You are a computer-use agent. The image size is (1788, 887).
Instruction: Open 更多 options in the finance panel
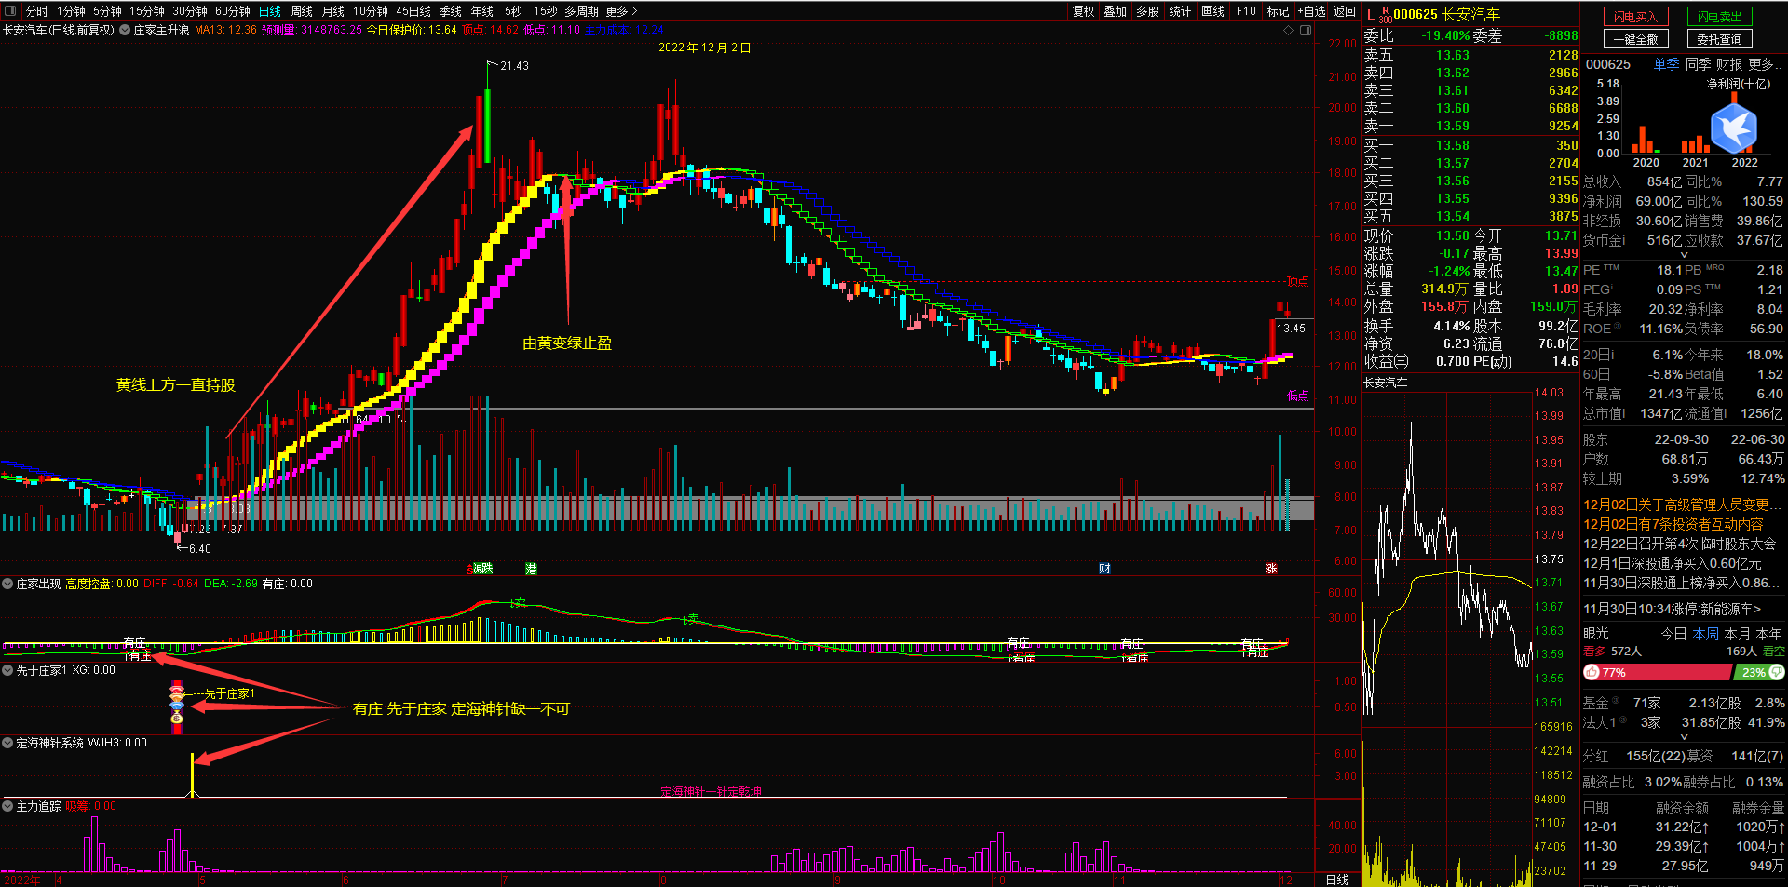click(1765, 64)
